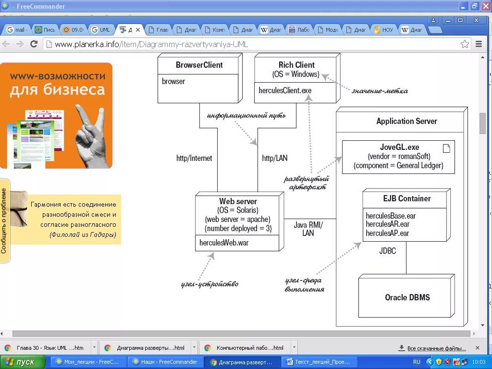Click the Сообщить о проблеме side tab
The height and width of the screenshot is (369, 492).
coord(4,221)
